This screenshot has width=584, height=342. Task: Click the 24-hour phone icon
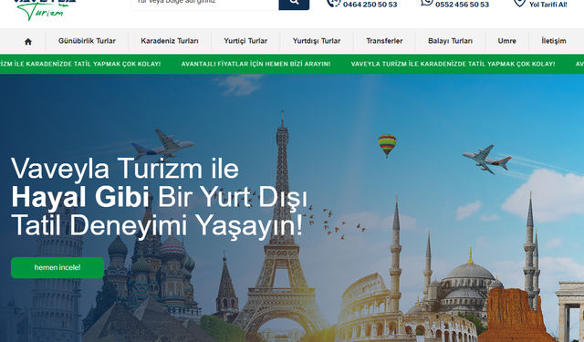coord(333,3)
